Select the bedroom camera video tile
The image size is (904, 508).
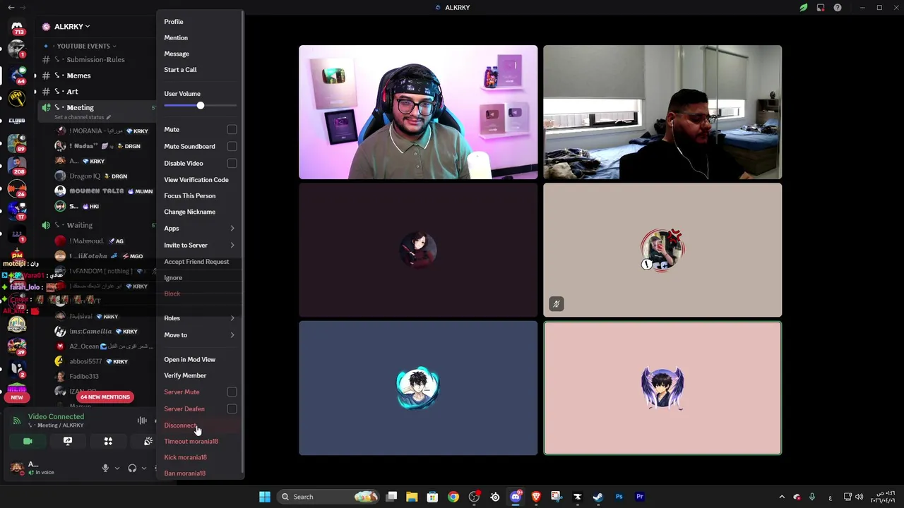tap(662, 112)
